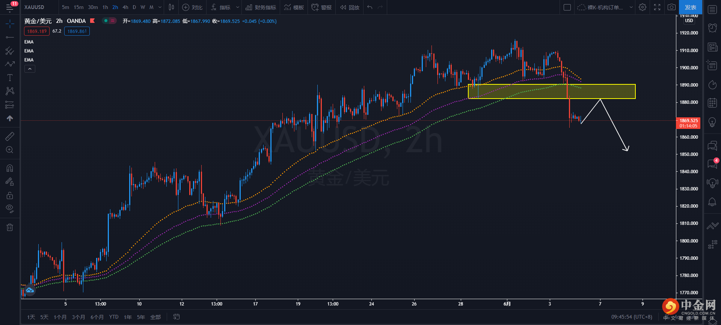
Task: Switch to the weekly W timeframe
Action: pos(143,7)
